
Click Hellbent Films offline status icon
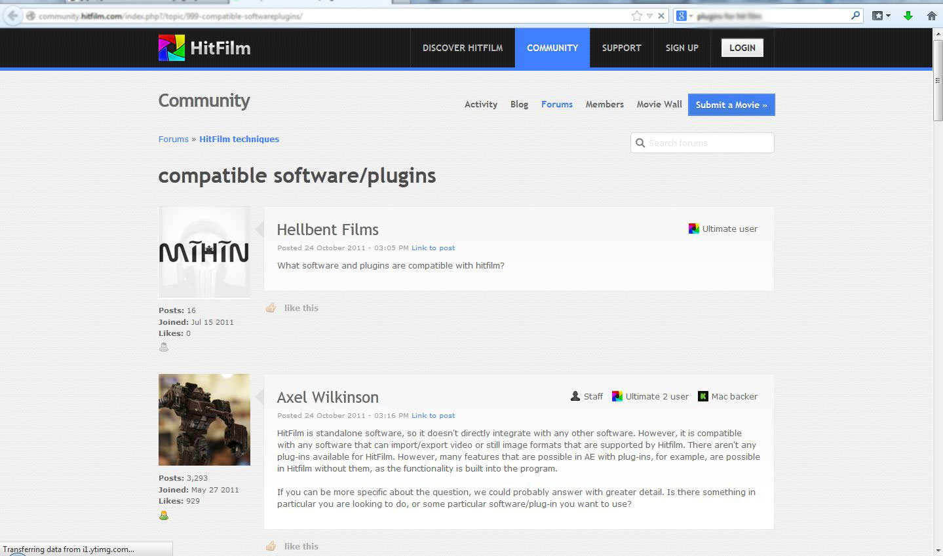click(164, 347)
